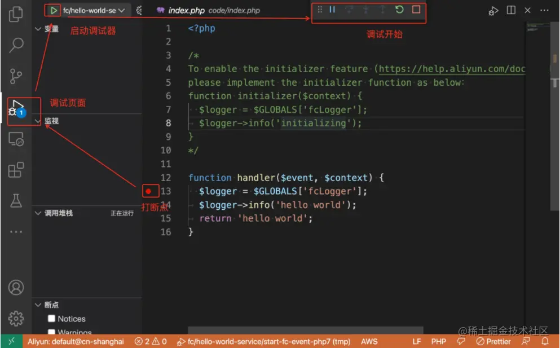
Task: Open the Accounts menu
Action: (x=16, y=287)
